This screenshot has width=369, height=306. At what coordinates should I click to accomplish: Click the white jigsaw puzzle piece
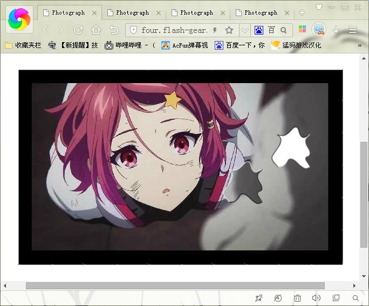tap(291, 147)
